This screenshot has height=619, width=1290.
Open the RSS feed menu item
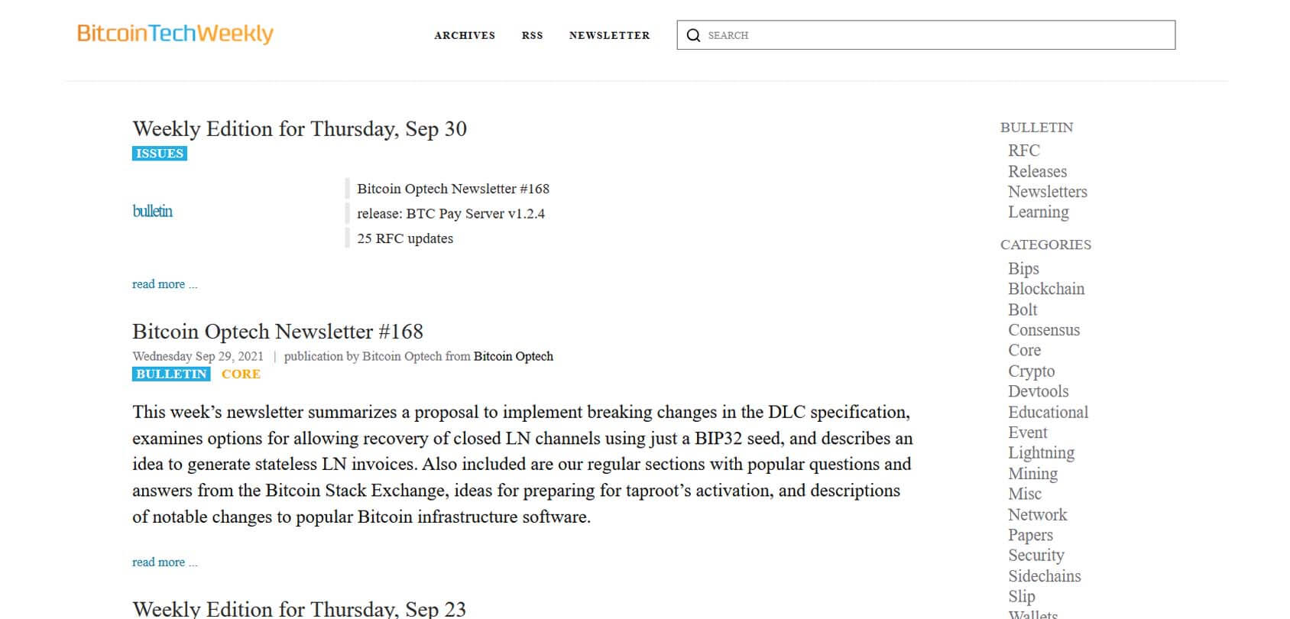[532, 35]
